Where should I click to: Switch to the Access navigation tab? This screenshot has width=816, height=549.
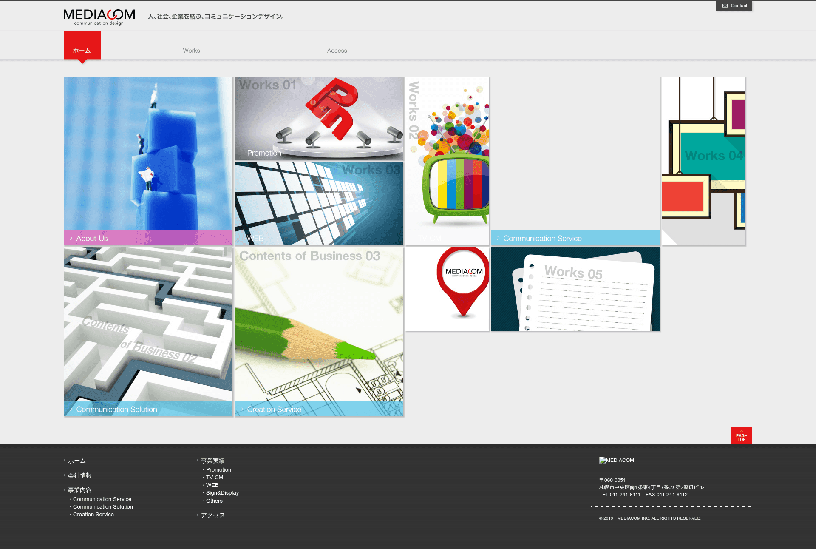pyautogui.click(x=337, y=51)
